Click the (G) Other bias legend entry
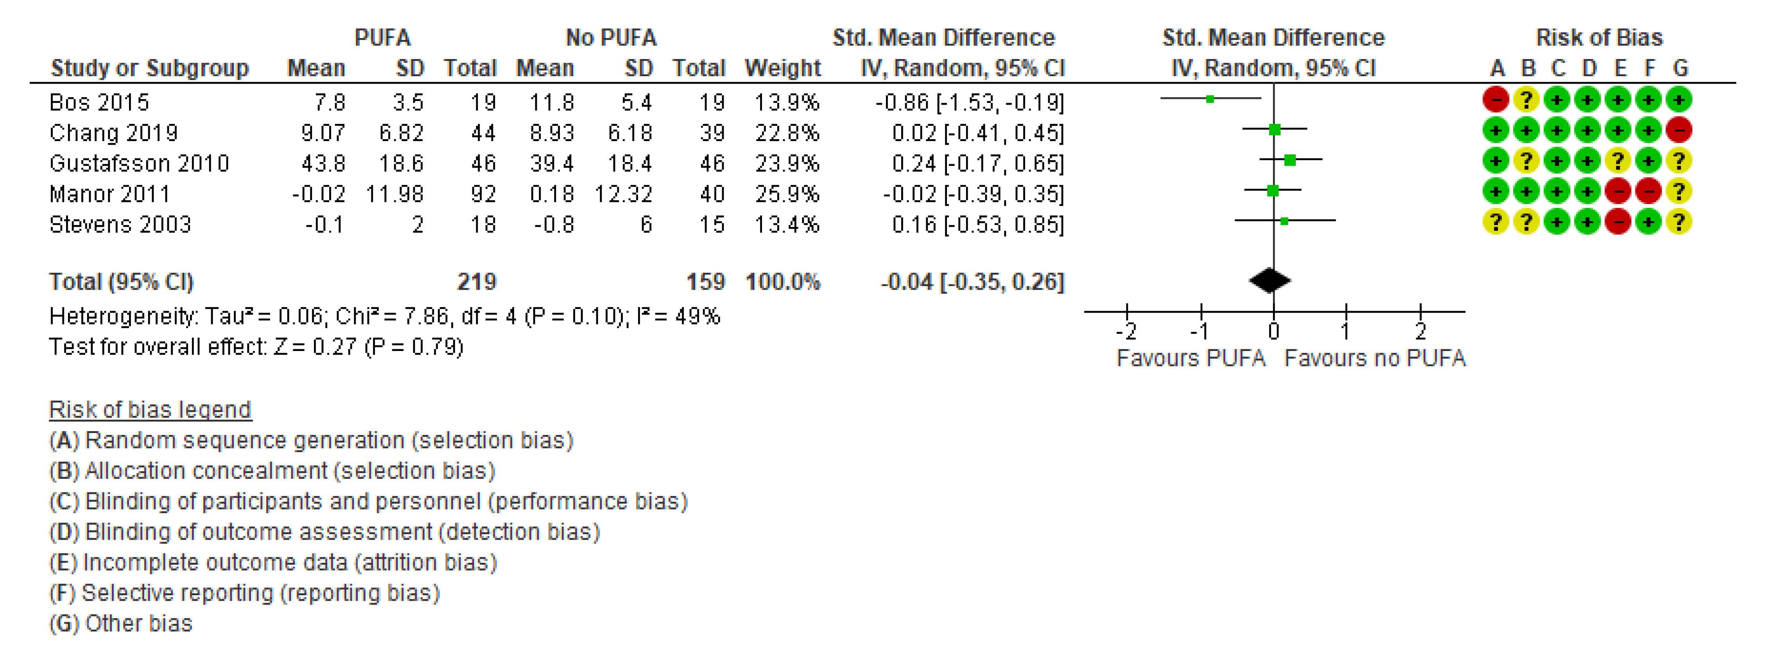The height and width of the screenshot is (657, 1766). (121, 623)
